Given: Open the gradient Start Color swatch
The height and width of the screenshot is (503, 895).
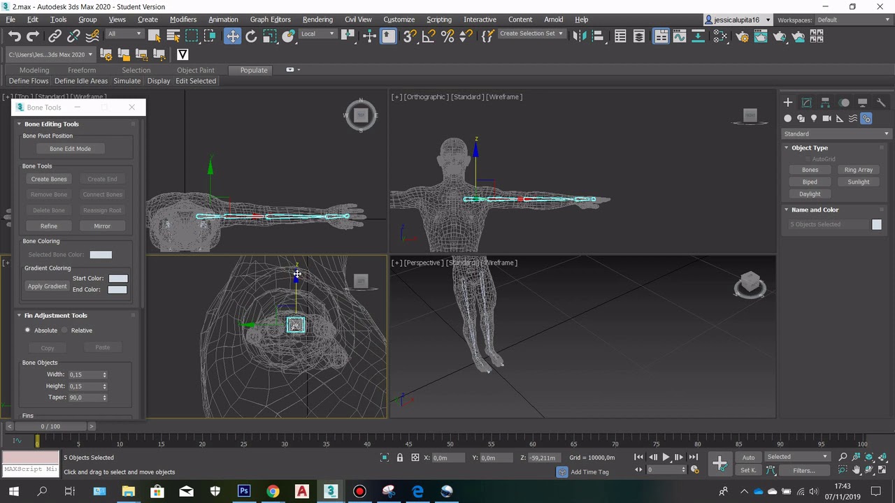Looking at the screenshot, I should pyautogui.click(x=118, y=278).
